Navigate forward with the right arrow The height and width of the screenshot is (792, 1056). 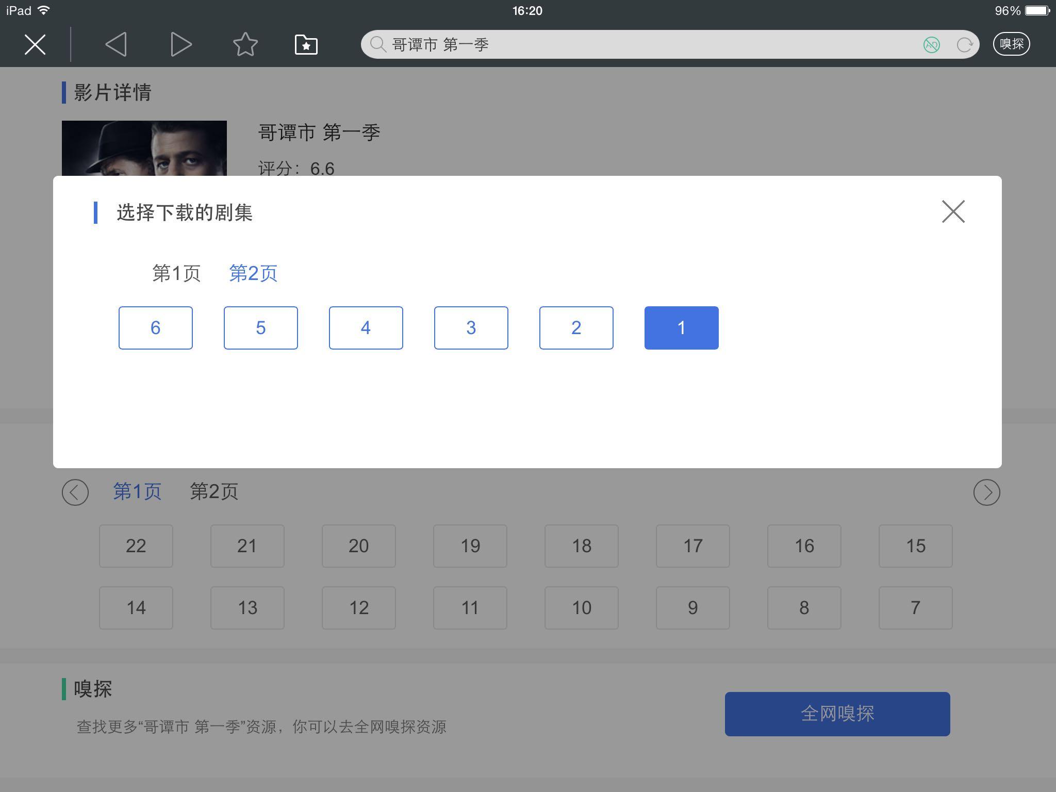click(x=179, y=44)
